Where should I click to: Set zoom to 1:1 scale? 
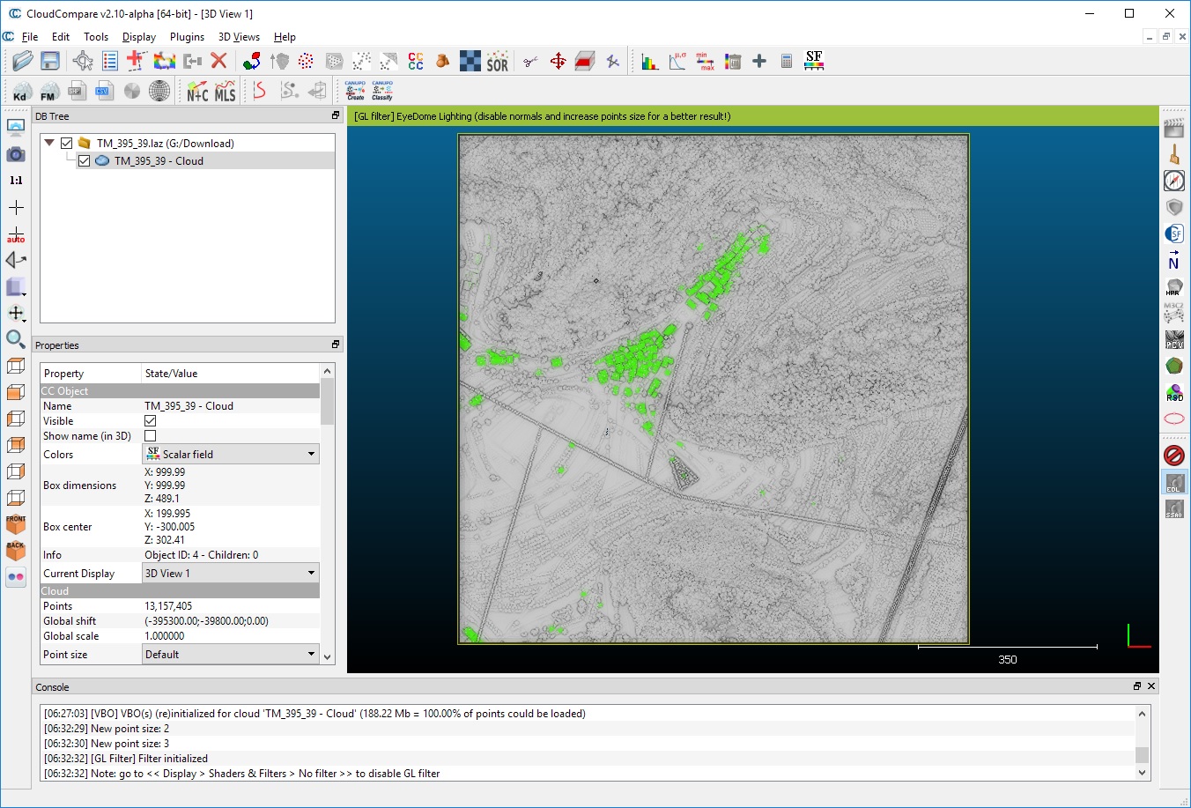[16, 181]
